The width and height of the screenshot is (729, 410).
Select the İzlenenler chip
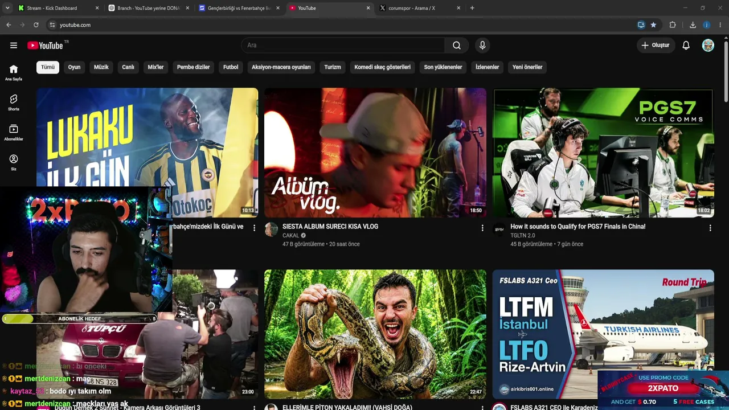click(x=488, y=67)
